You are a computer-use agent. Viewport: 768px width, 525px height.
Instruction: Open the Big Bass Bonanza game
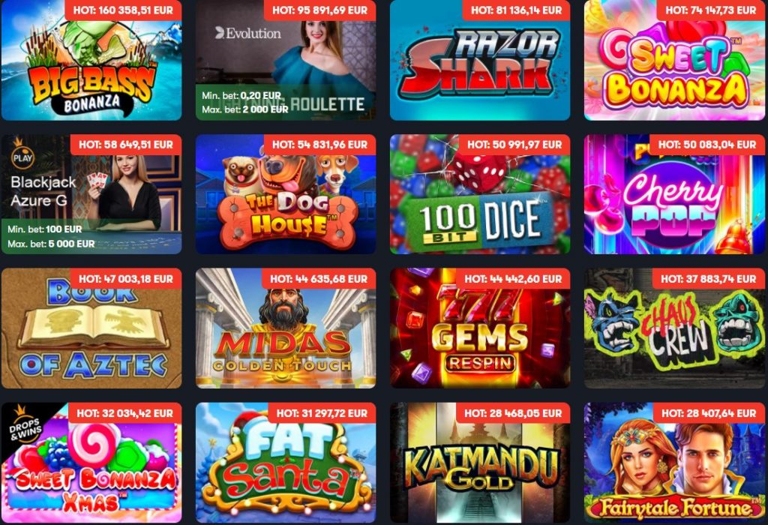pos(91,60)
